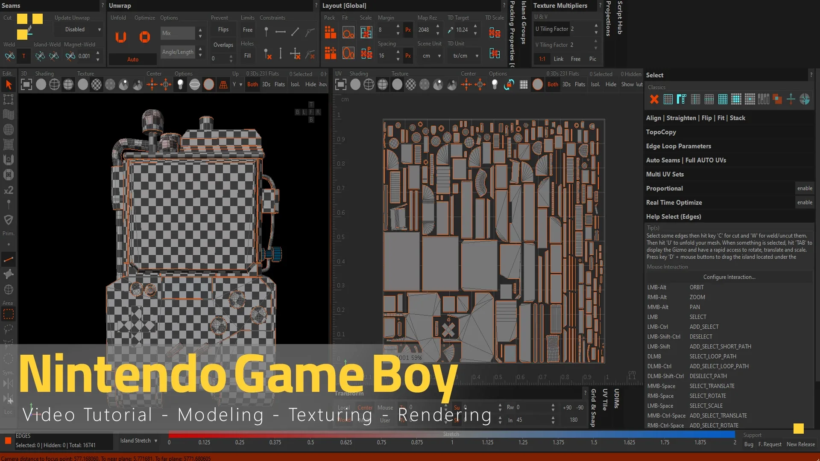
Task: Click the Auto unwrap button
Action: pos(132,59)
